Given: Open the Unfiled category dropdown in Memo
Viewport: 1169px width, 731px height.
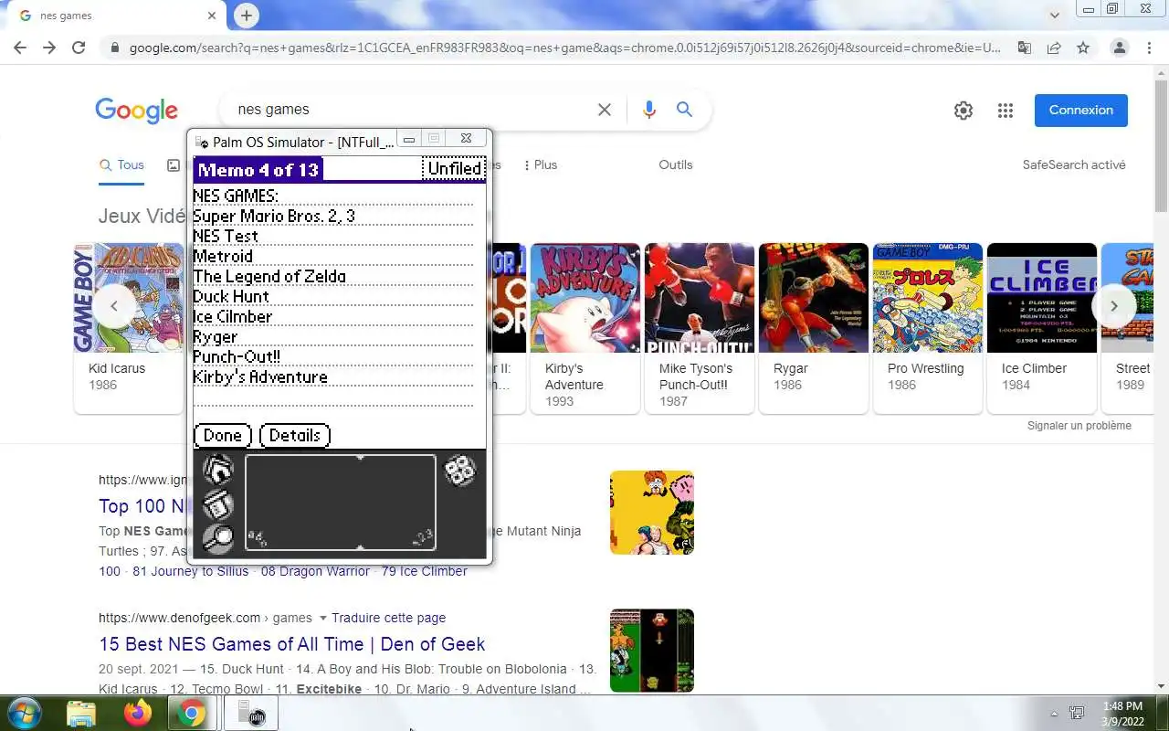Looking at the screenshot, I should [x=454, y=168].
